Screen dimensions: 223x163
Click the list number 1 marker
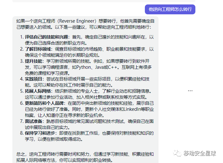coord(21,37)
